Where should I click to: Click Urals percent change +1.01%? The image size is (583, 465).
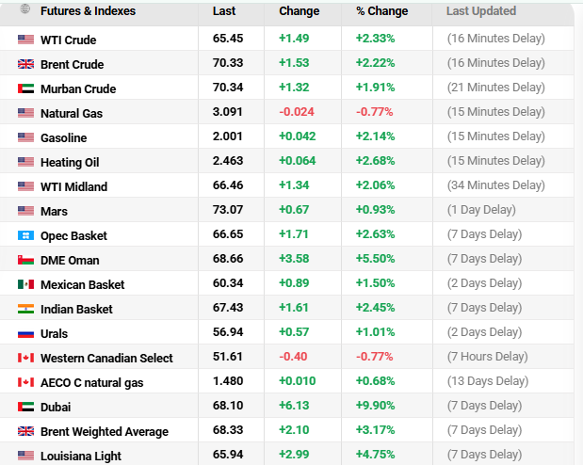375,332
